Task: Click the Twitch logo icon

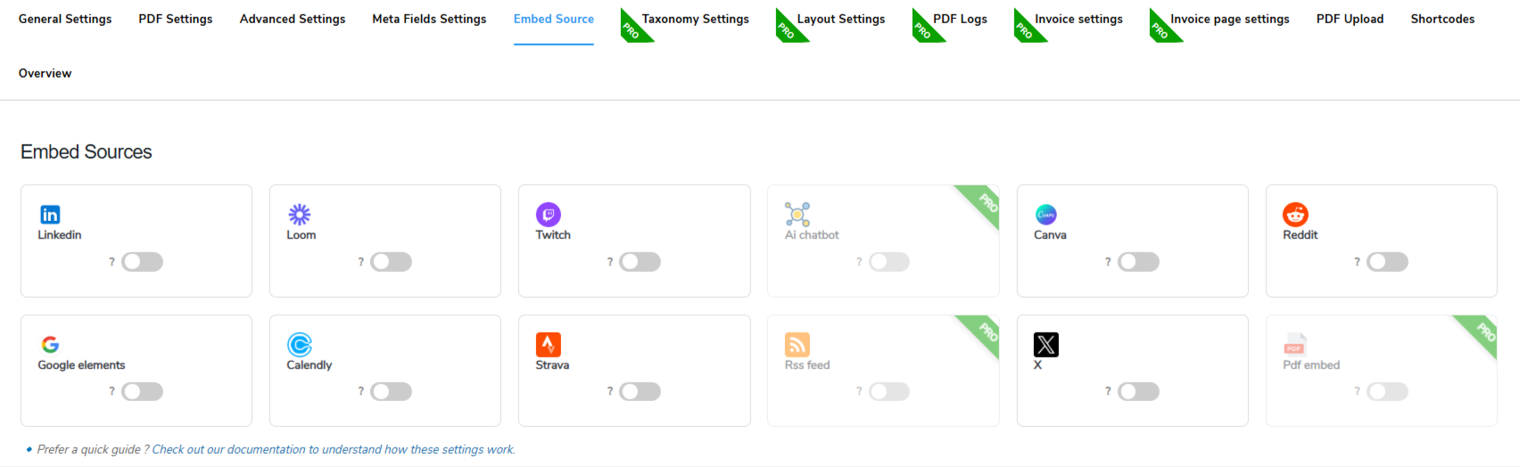Action: pyautogui.click(x=548, y=215)
